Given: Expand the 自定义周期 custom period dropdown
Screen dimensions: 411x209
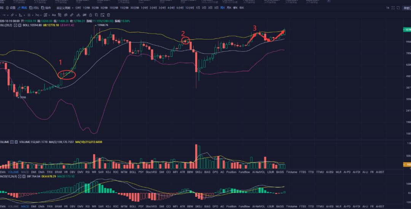Looking at the screenshot, I should (x=65, y=8).
